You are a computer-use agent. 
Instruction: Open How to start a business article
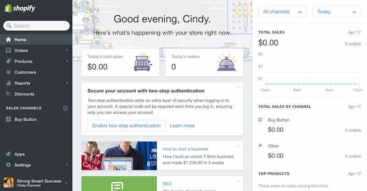pyautogui.click(x=185, y=149)
